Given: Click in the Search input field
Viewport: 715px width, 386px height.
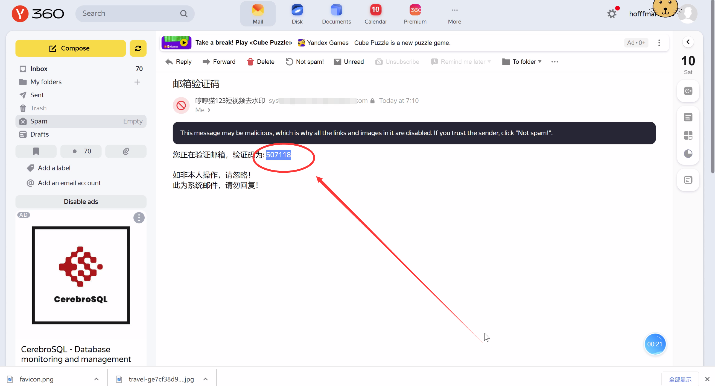Looking at the screenshot, I should pos(128,13).
